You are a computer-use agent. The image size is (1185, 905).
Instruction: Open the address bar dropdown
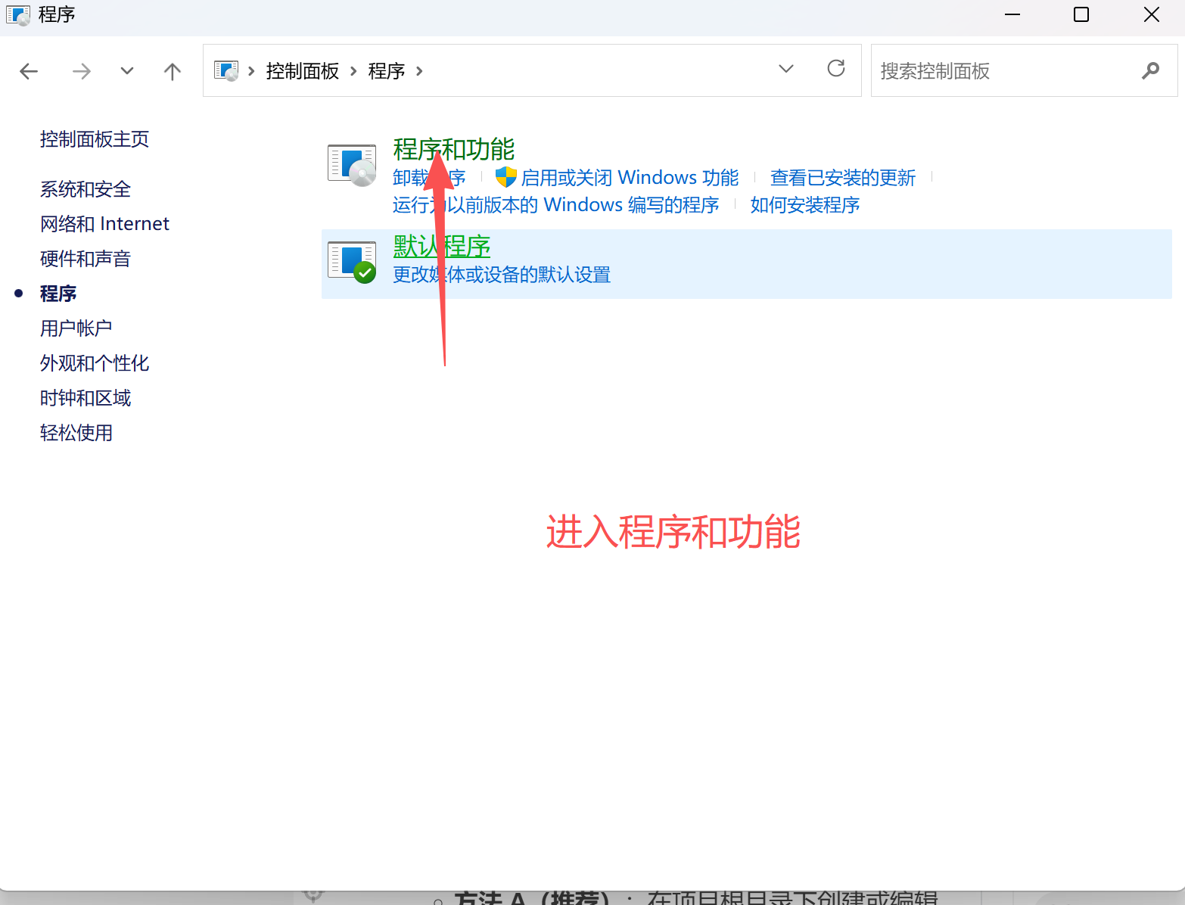[786, 69]
